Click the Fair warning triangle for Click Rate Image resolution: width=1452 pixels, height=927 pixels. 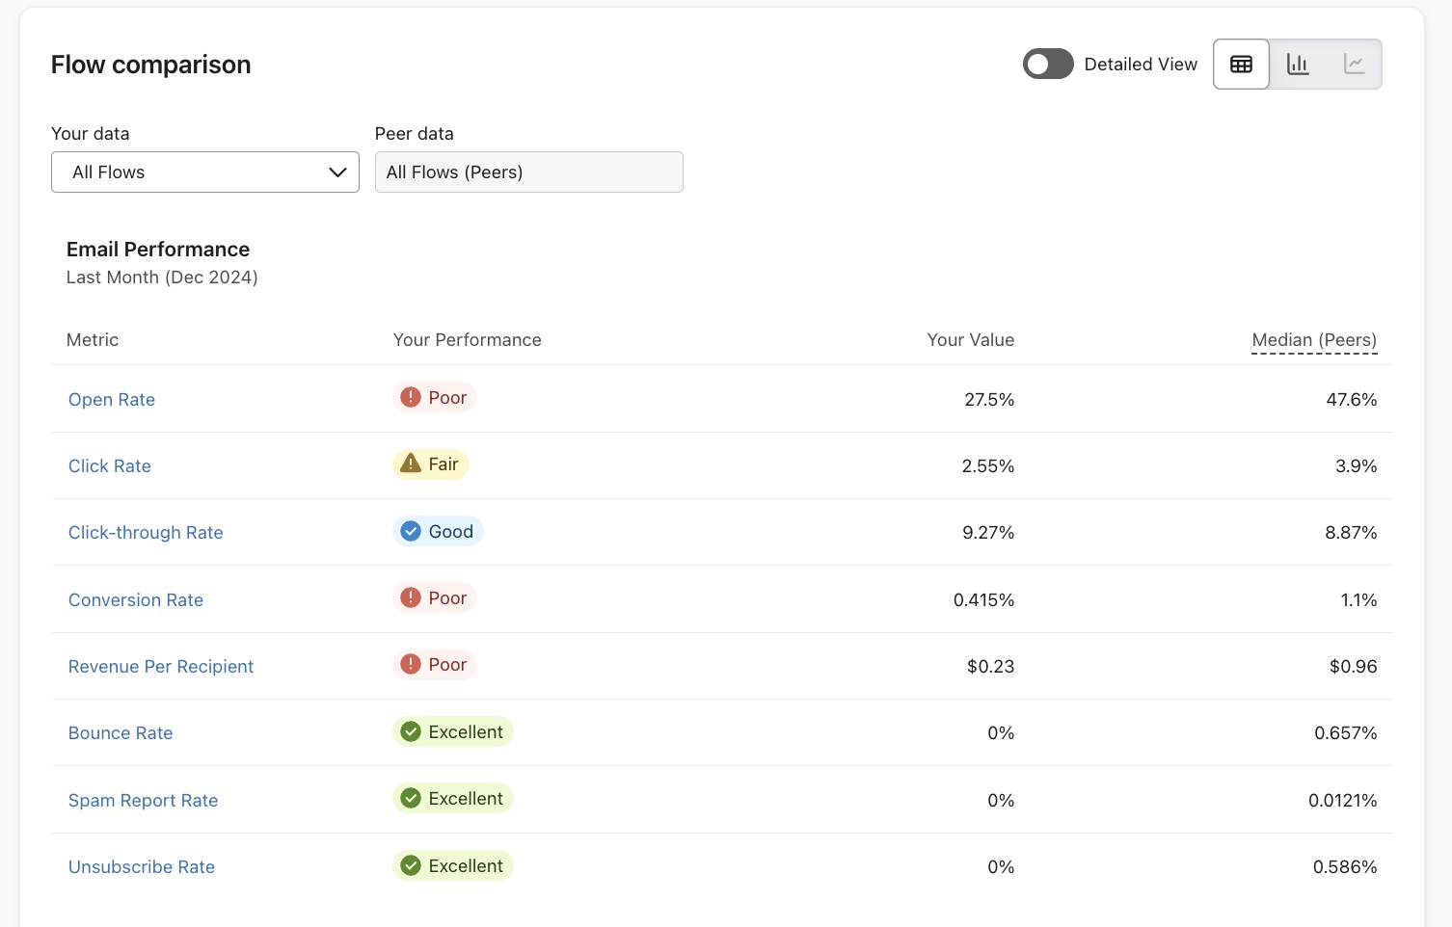[x=409, y=463]
